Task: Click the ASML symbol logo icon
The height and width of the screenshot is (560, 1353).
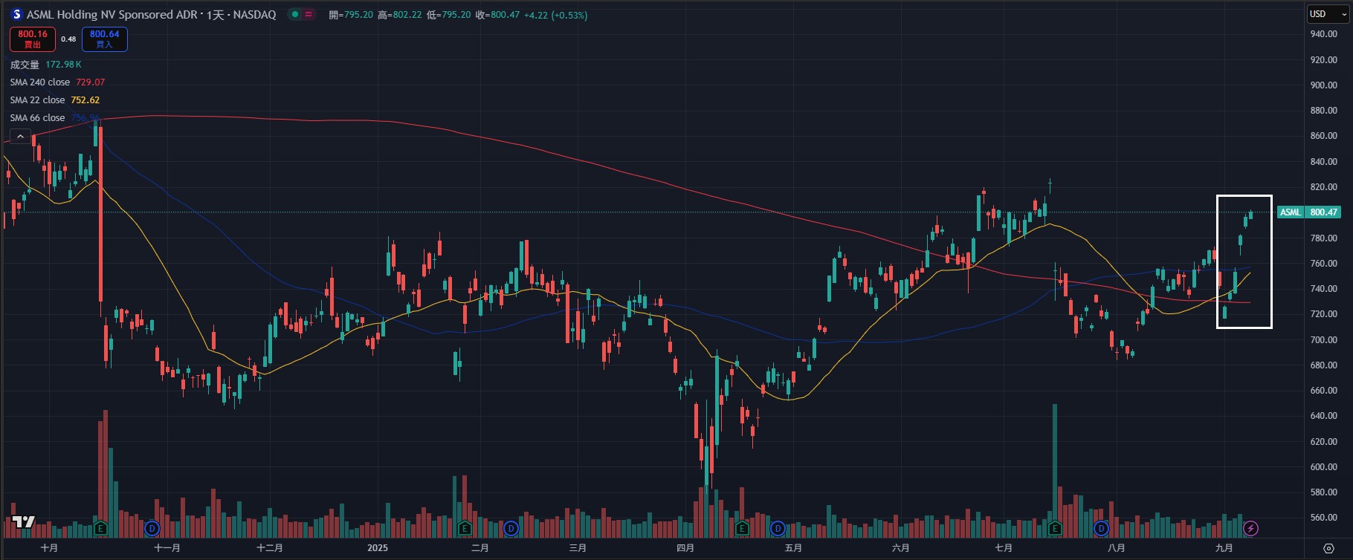Action: click(x=16, y=15)
